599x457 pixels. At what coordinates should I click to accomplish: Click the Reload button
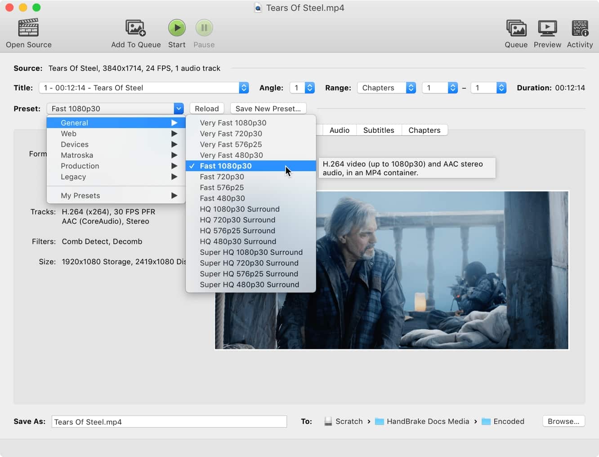click(206, 108)
